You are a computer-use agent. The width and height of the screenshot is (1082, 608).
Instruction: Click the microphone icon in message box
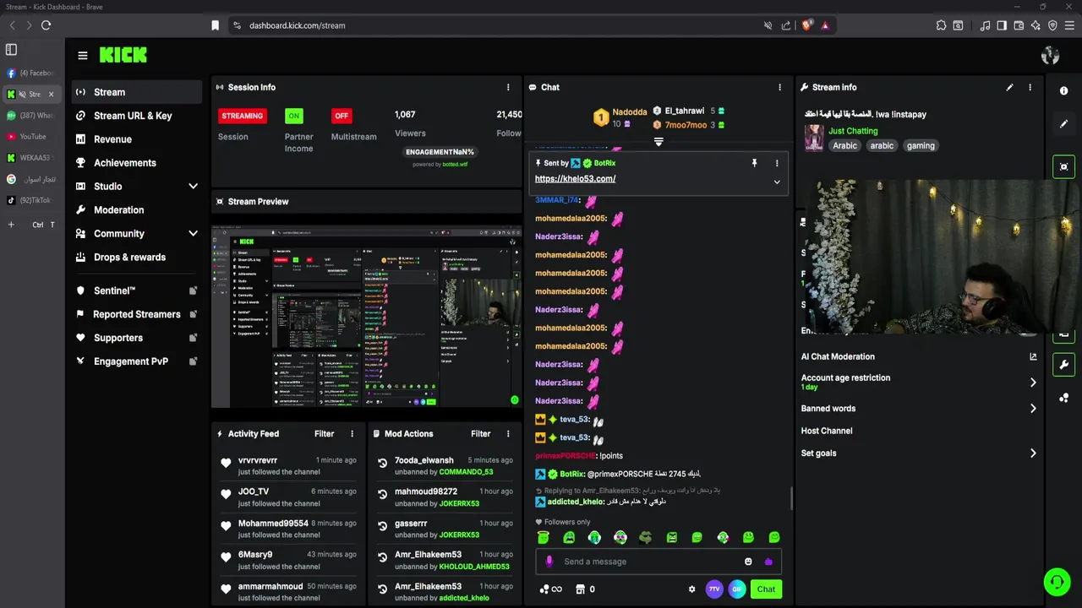pos(549,562)
